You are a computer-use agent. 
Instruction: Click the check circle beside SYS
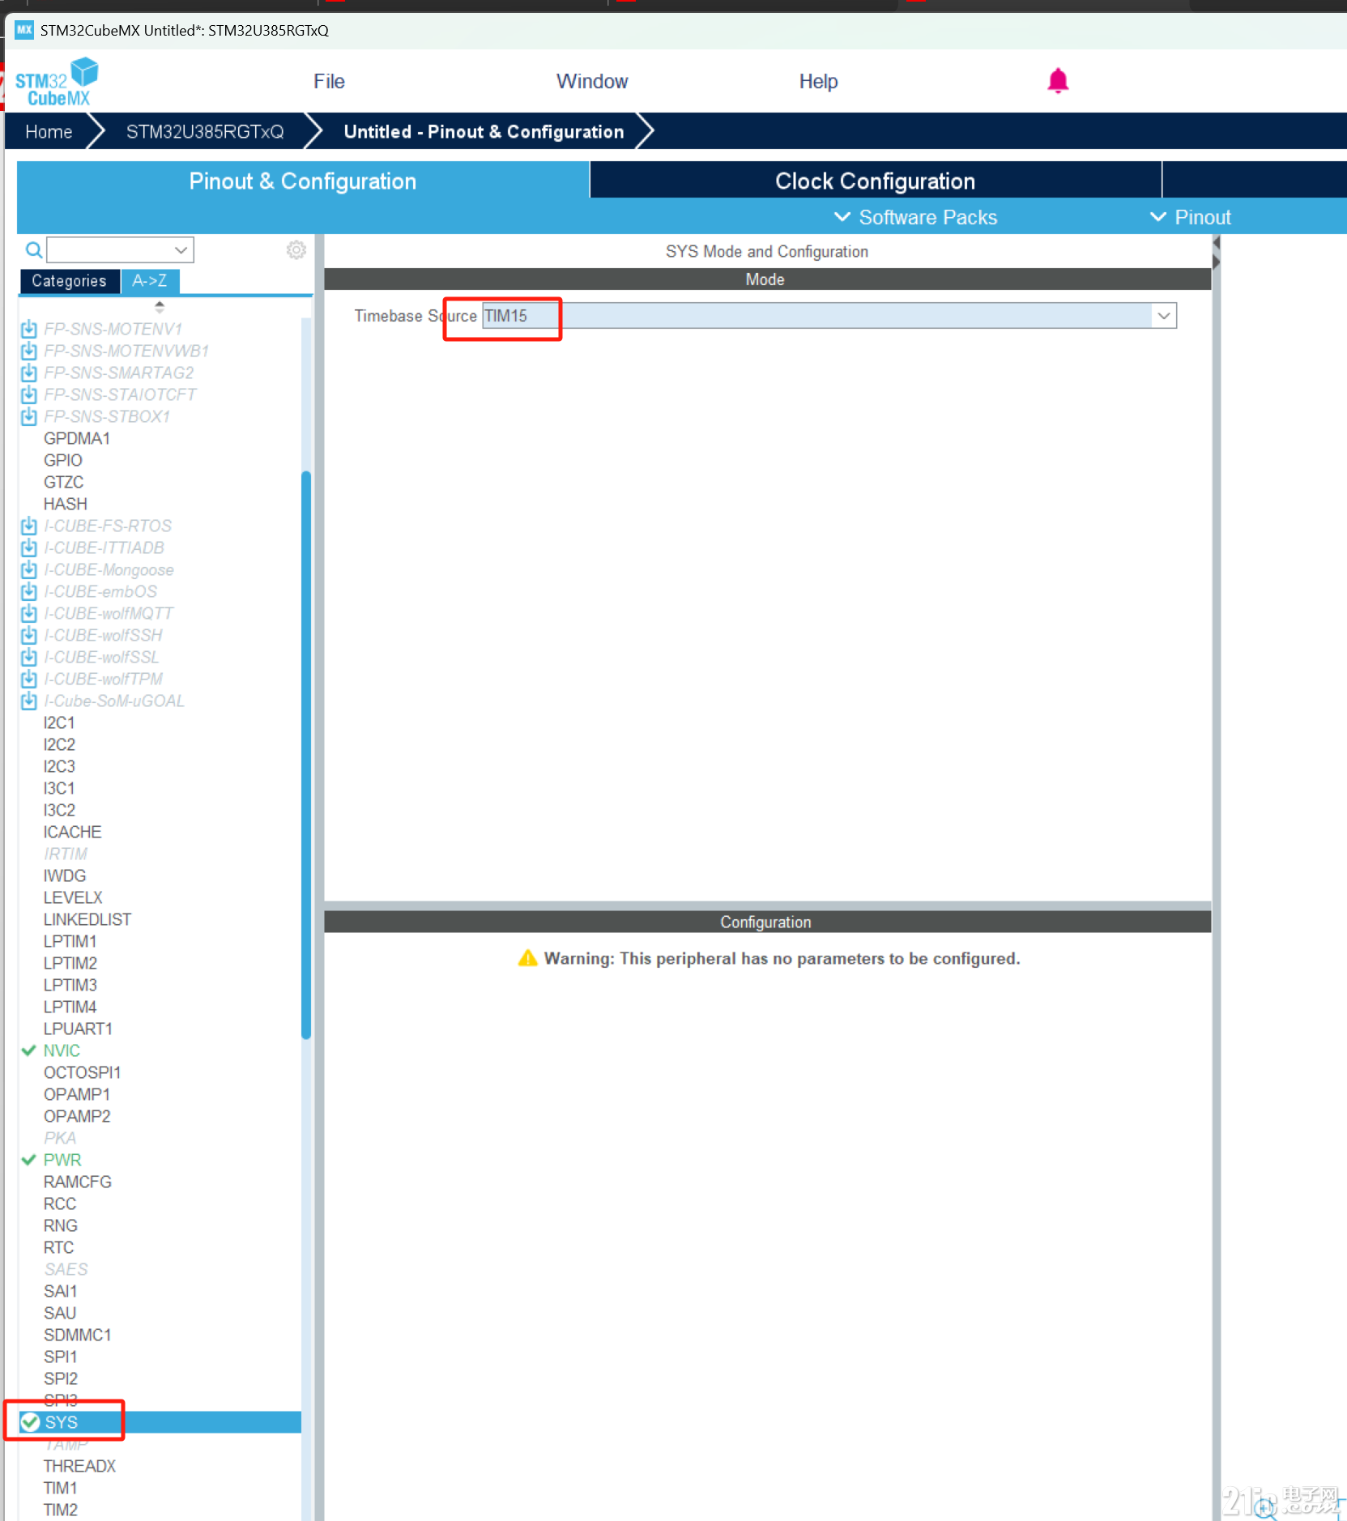pos(30,1422)
